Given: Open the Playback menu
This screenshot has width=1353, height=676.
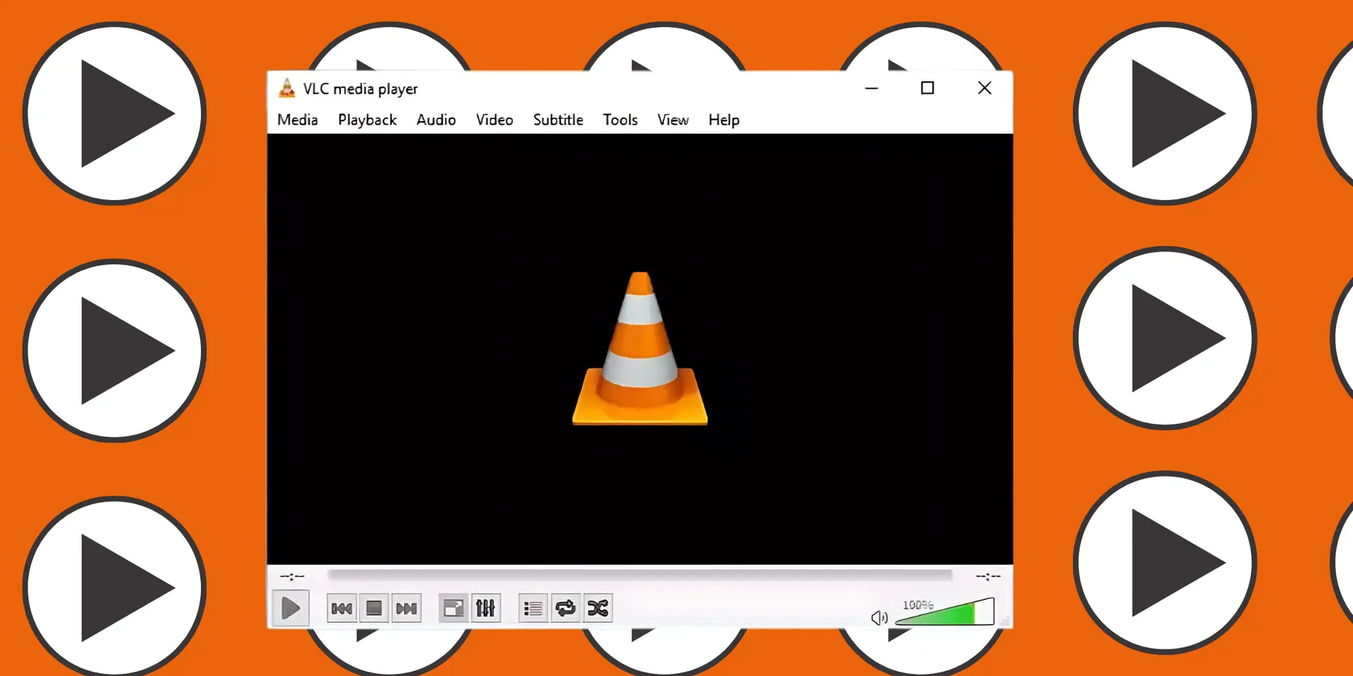Looking at the screenshot, I should (x=366, y=120).
